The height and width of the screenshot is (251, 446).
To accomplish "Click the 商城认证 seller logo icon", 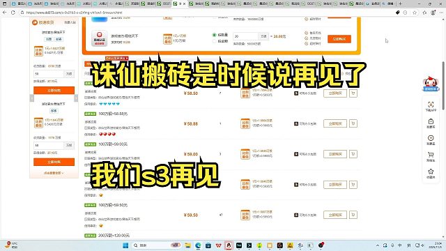I will 99,38.
